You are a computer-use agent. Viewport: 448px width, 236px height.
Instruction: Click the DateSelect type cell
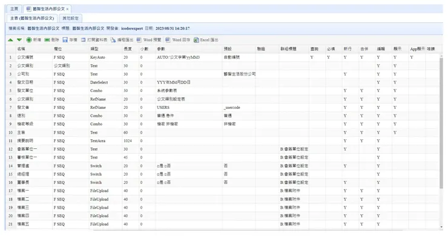[x=105, y=82]
